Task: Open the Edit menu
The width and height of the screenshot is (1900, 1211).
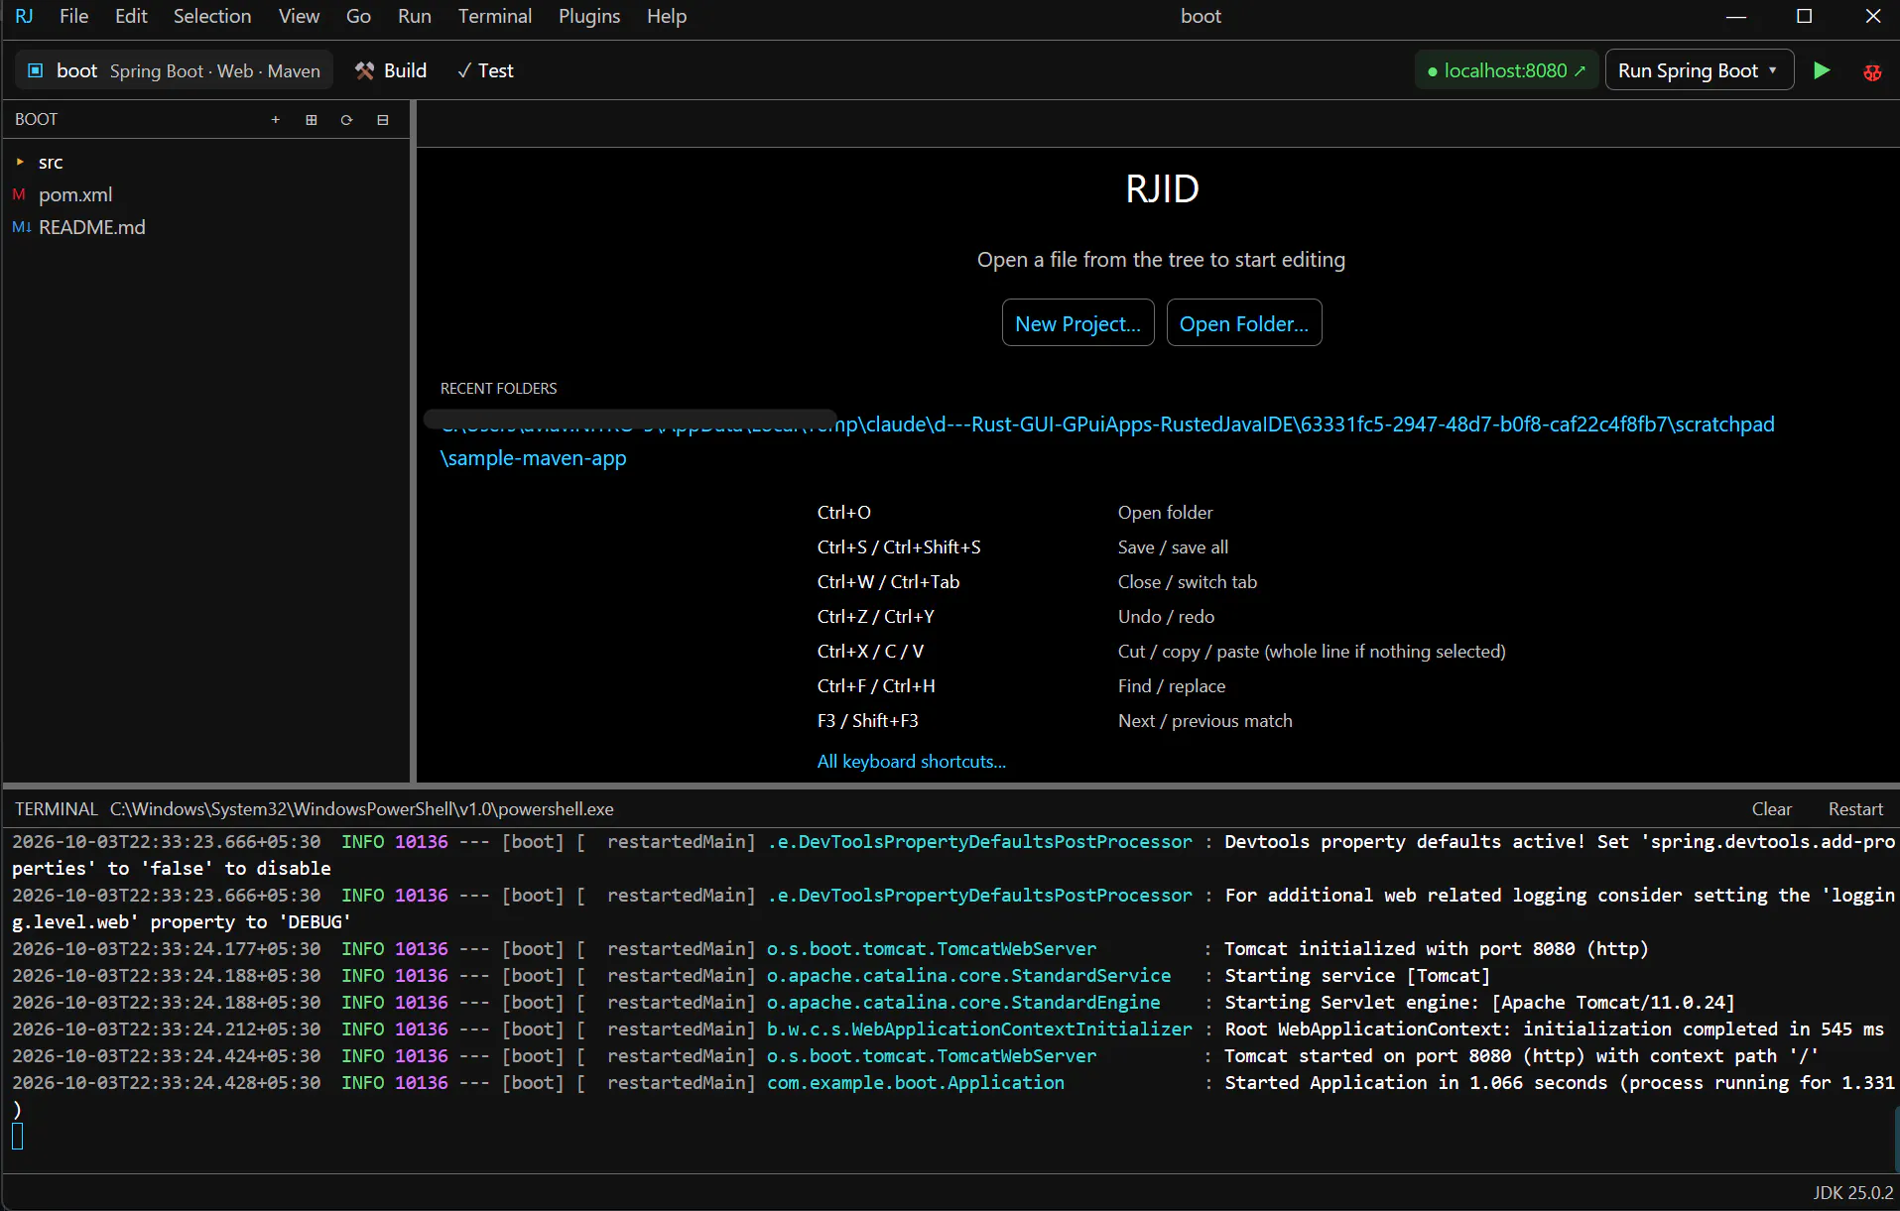Action: point(131,16)
